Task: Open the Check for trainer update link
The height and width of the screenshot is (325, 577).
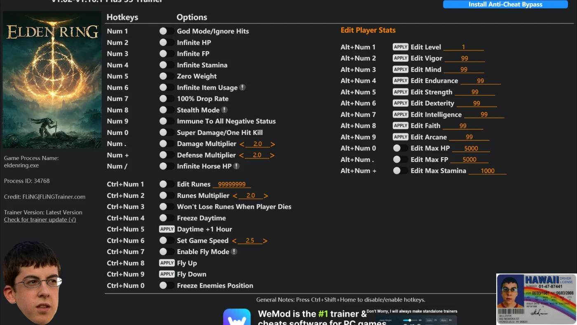Action: (x=40, y=220)
